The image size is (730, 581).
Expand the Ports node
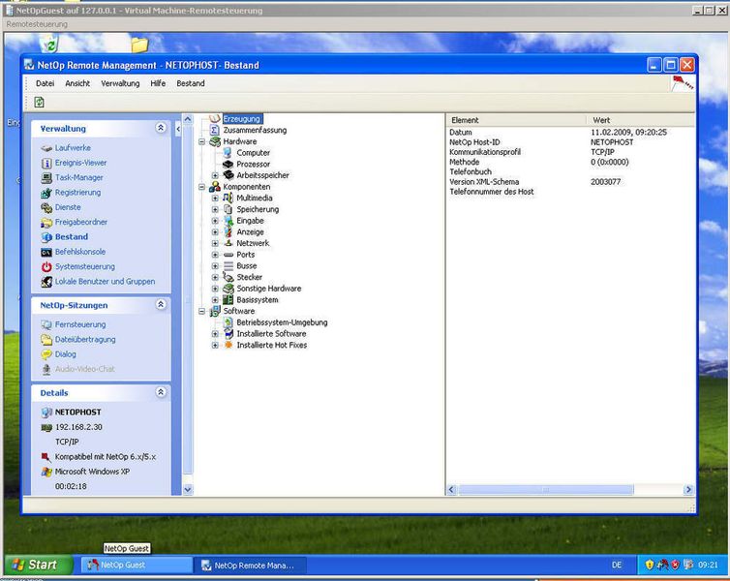tap(215, 255)
